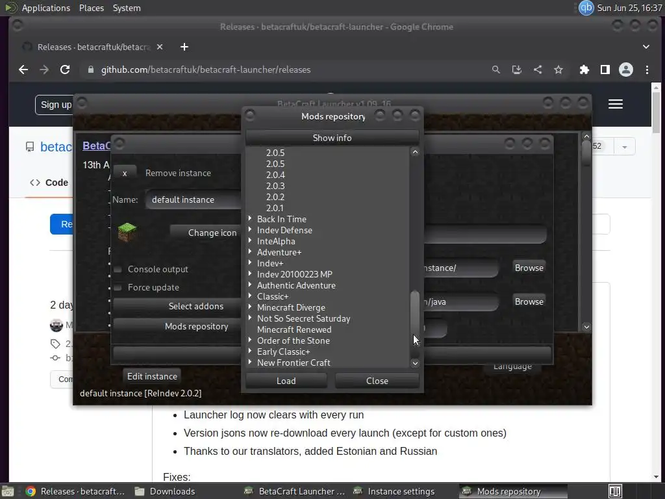The image size is (665, 499).
Task: Close the Mods repository dialog
Action: point(377,381)
